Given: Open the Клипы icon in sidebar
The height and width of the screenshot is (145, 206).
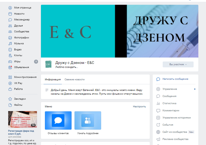Looking at the screenshot, I should 10,55.
